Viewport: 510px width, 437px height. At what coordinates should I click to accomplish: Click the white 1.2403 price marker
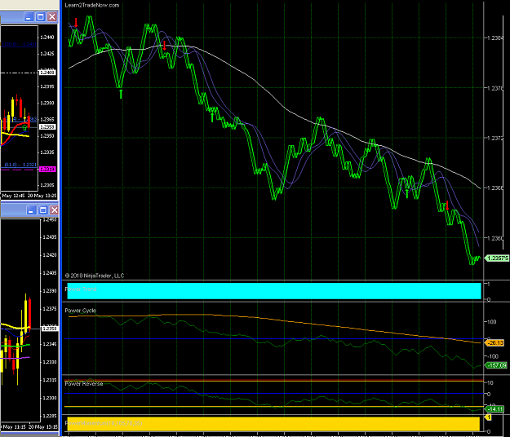pyautogui.click(x=47, y=73)
